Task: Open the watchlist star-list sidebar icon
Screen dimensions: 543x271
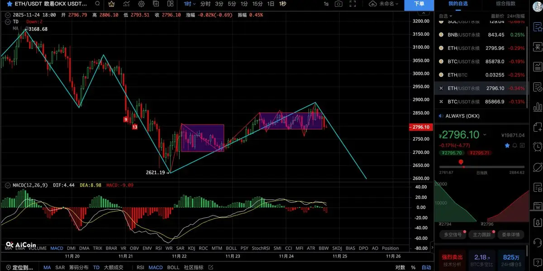Action: pyautogui.click(x=538, y=27)
